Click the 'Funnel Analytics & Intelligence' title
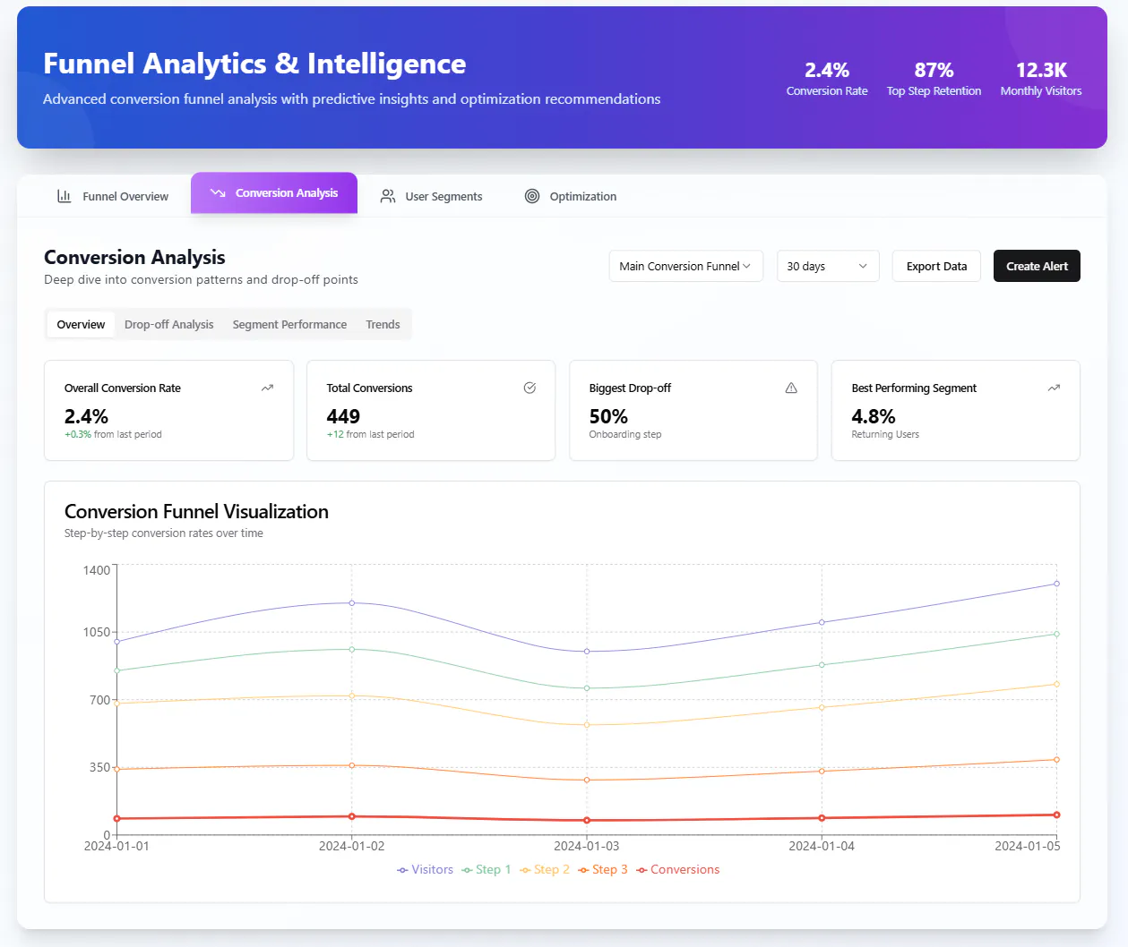This screenshot has width=1128, height=947. coord(254,64)
